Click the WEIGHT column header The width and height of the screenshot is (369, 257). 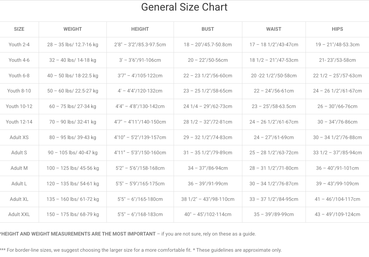pos(72,29)
